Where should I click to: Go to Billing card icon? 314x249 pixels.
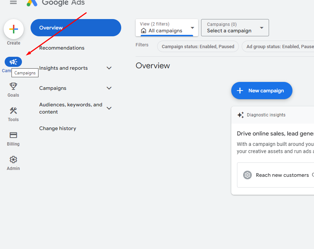pyautogui.click(x=13, y=135)
